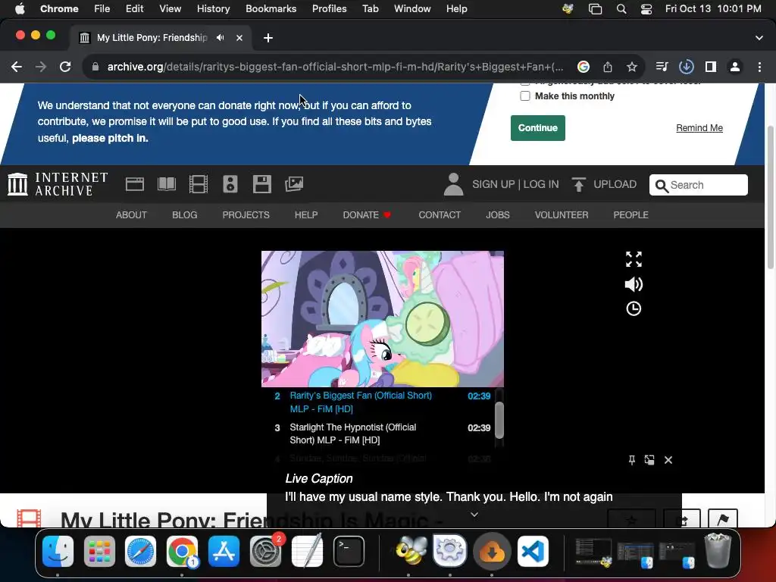Screen dimensions: 776x582
Task: Click the Remind Me link
Action: 699,127
